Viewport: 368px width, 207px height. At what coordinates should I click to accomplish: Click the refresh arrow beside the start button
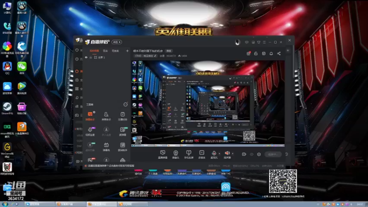(x=287, y=154)
